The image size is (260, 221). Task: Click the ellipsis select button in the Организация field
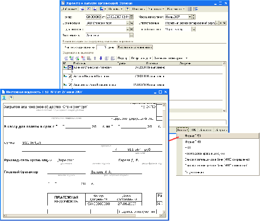pos(128,23)
